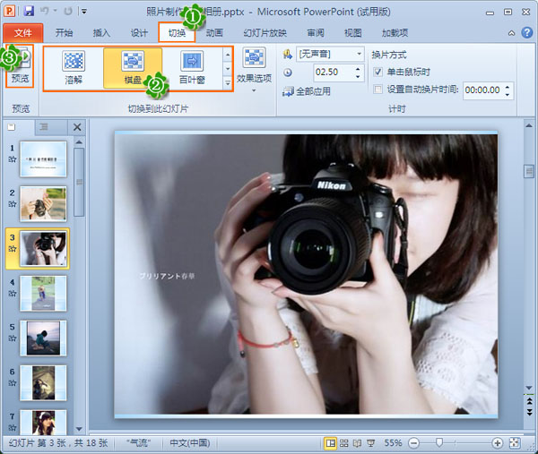The width and height of the screenshot is (538, 454).
Task: Click the 中文(中国) language indicator
Action: (x=190, y=443)
